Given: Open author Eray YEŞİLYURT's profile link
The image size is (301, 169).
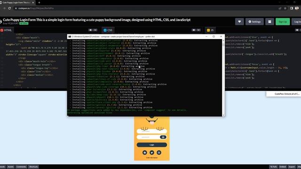Looking at the screenshot, I should (11, 23).
